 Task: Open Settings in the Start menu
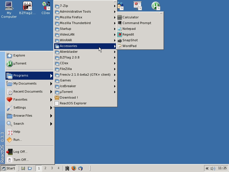pyautogui.click(x=29, y=108)
